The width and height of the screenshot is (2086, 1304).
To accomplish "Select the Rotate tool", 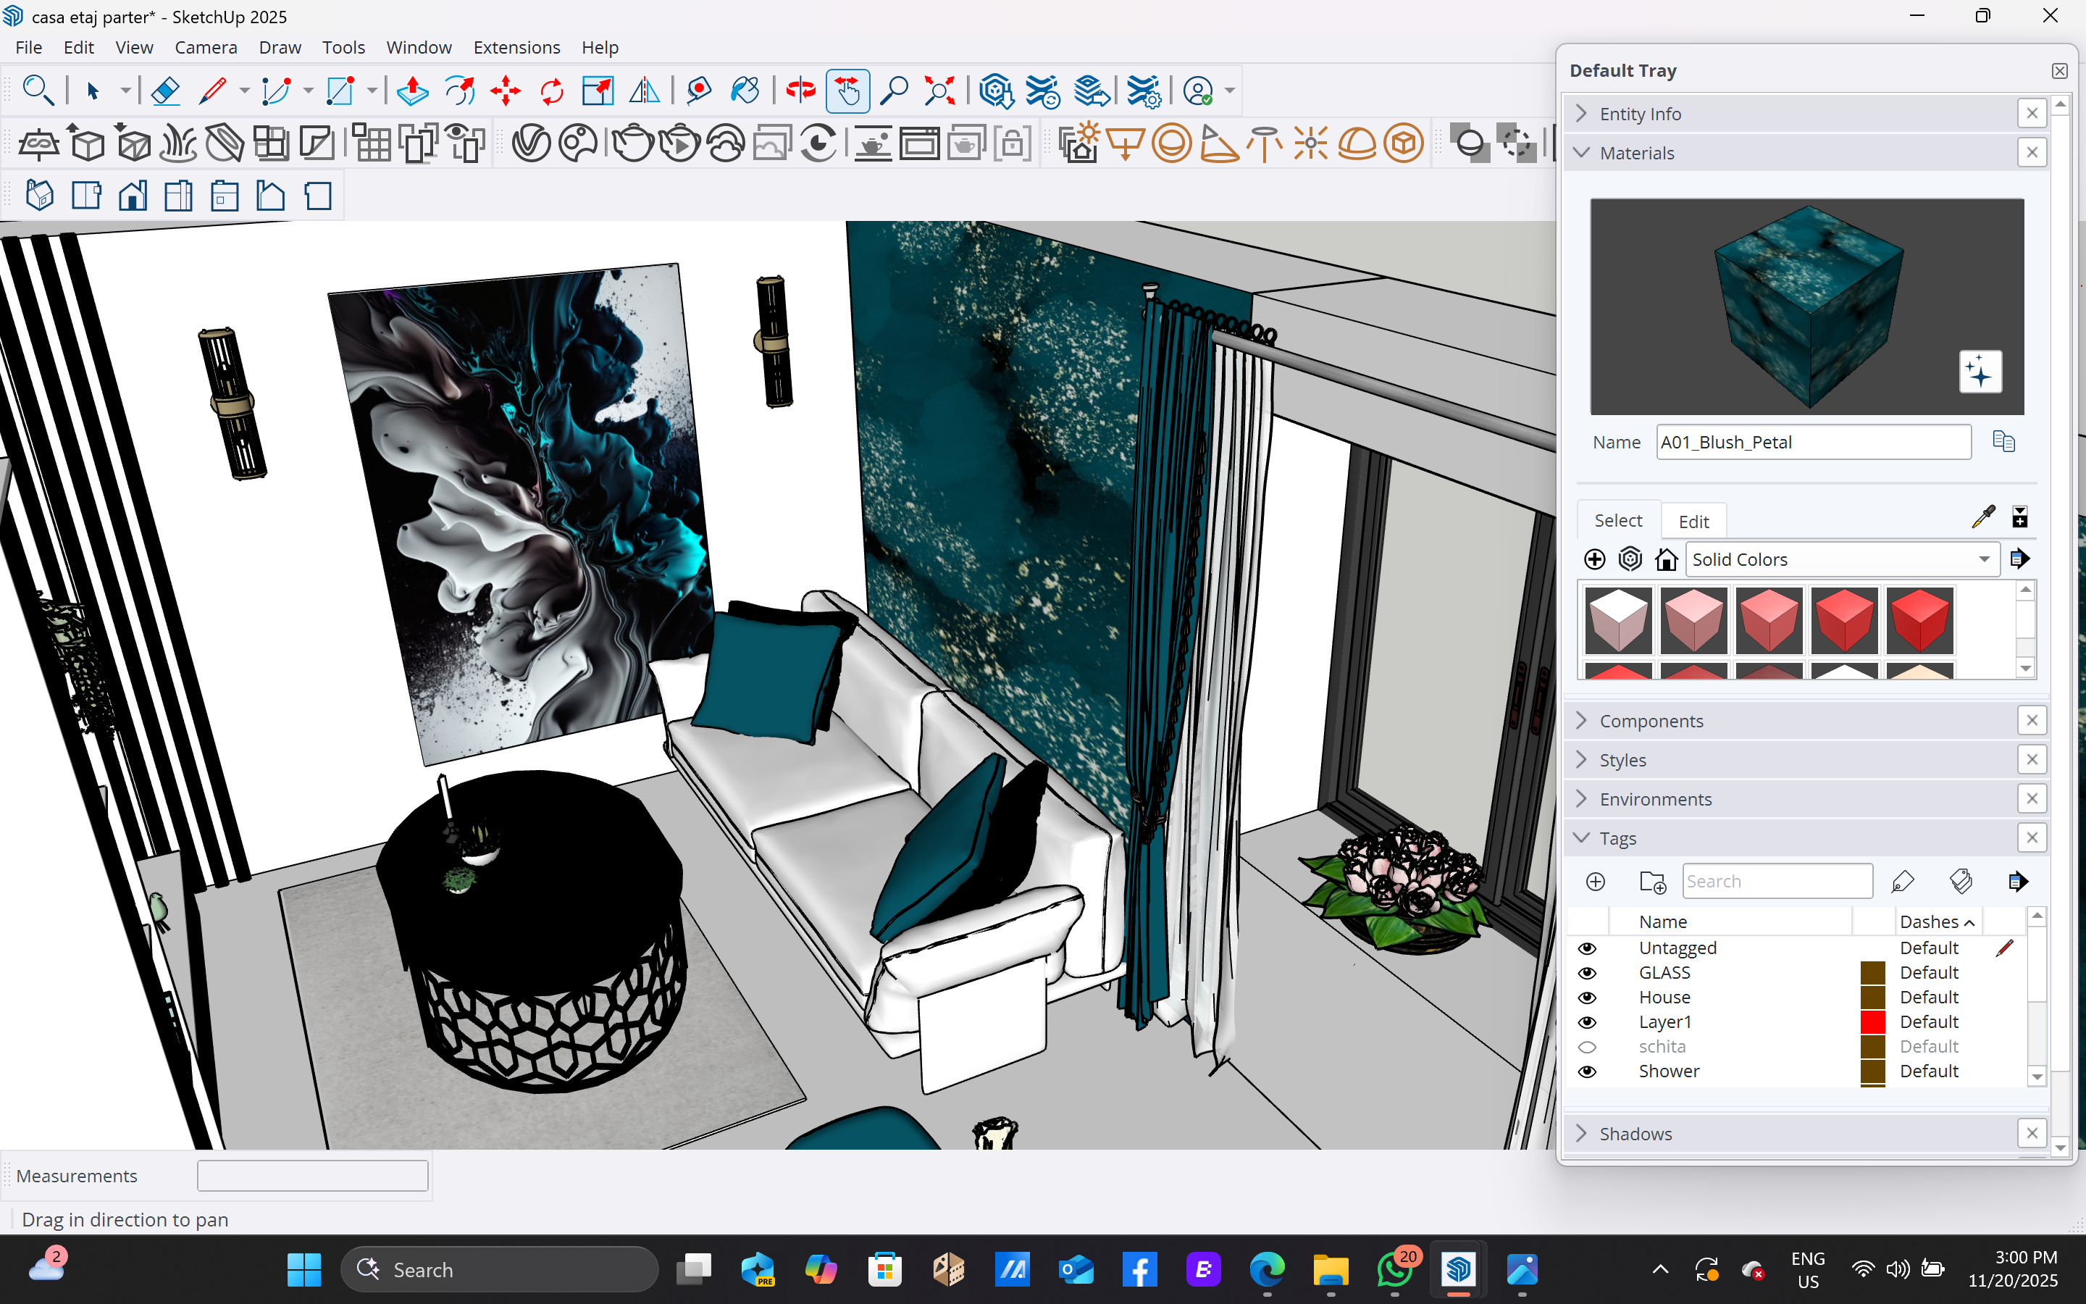I will click(x=552, y=91).
